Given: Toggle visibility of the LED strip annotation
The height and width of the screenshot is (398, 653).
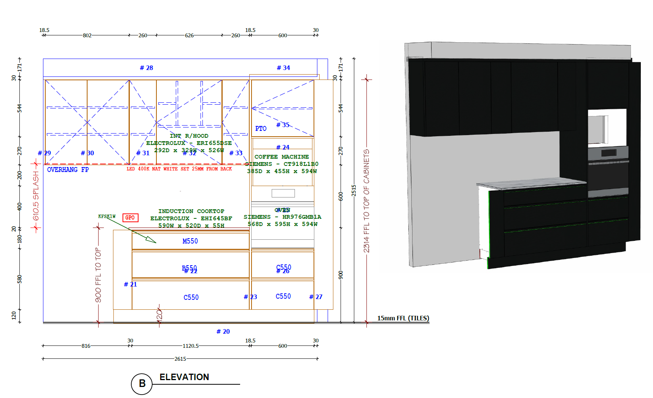Looking at the screenshot, I should (179, 169).
